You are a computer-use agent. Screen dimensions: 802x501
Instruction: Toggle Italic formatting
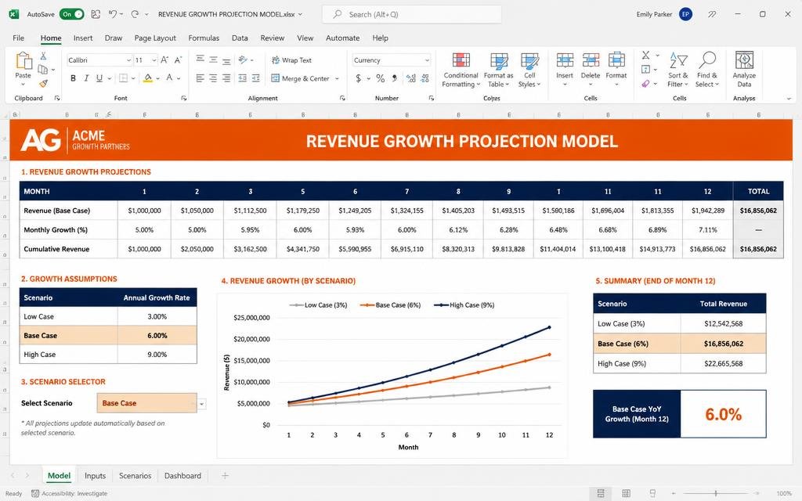(x=86, y=78)
